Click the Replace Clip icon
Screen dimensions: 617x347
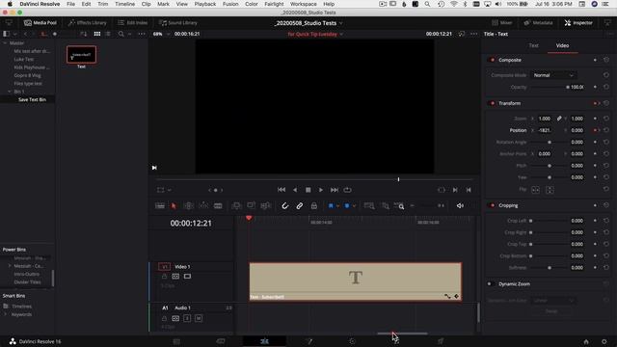[x=266, y=205]
